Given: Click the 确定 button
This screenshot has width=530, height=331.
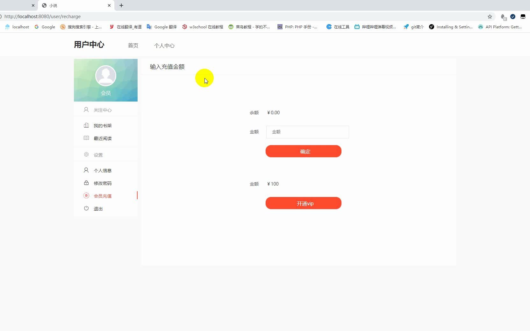Looking at the screenshot, I should pyautogui.click(x=304, y=151).
